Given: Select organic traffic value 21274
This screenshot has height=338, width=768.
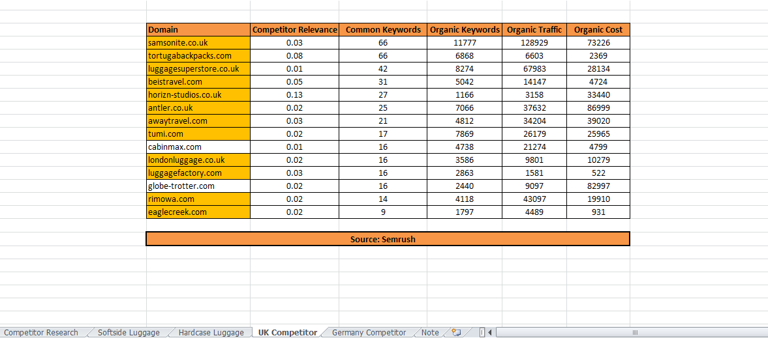Looking at the screenshot, I should (x=534, y=147).
